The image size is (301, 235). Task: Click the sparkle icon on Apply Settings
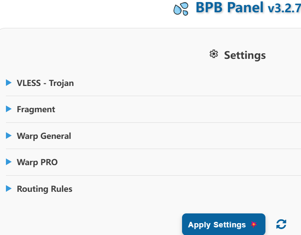pos(254,224)
